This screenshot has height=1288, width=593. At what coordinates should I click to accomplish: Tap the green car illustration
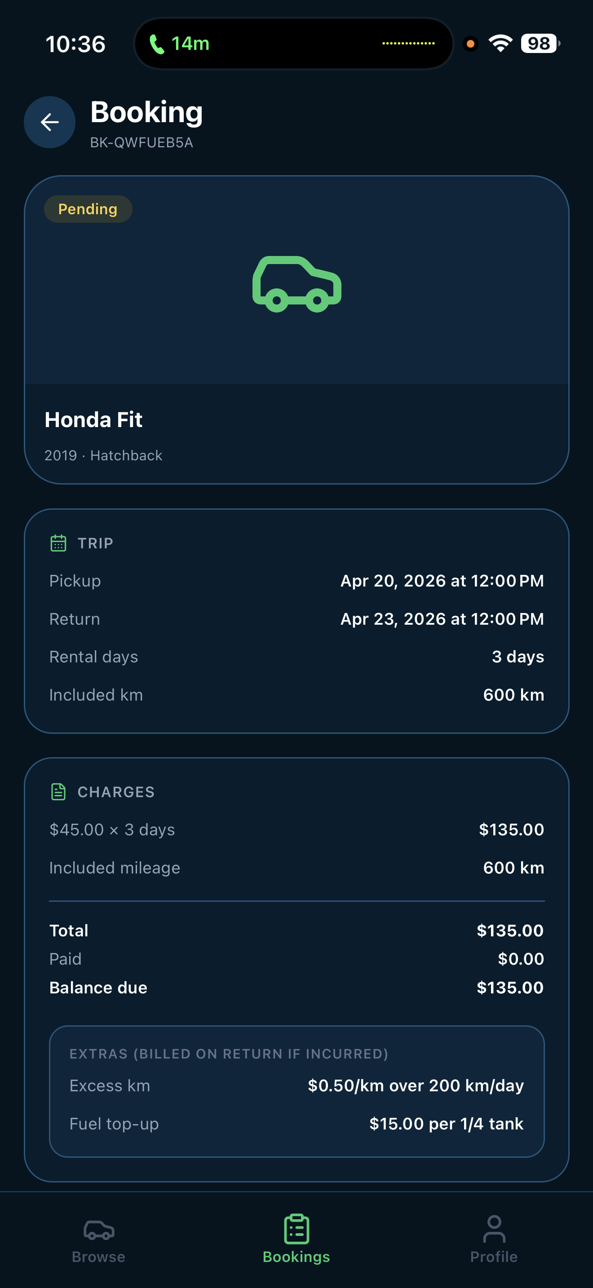[296, 283]
